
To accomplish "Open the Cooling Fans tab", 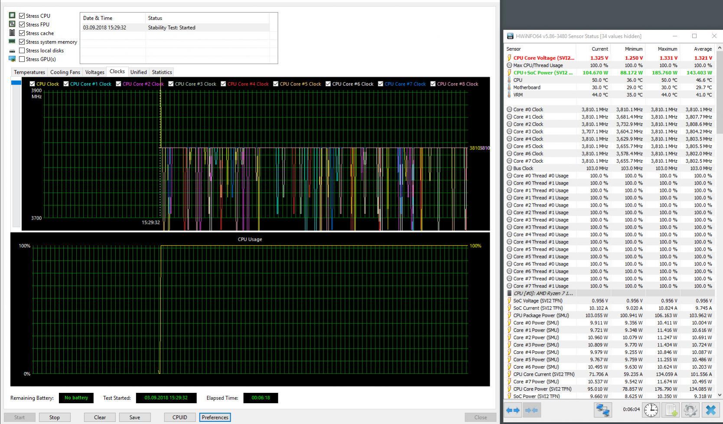I will [x=65, y=72].
